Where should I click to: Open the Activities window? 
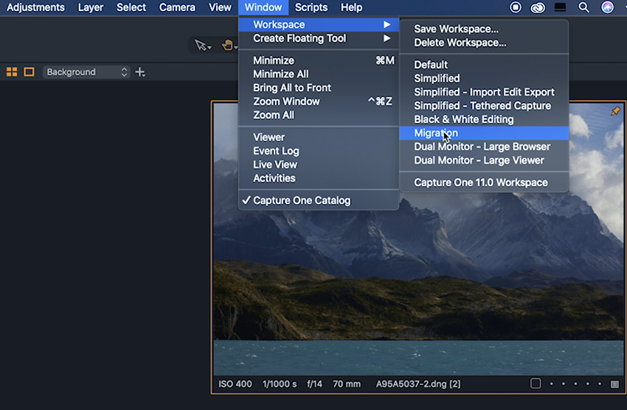319,178
